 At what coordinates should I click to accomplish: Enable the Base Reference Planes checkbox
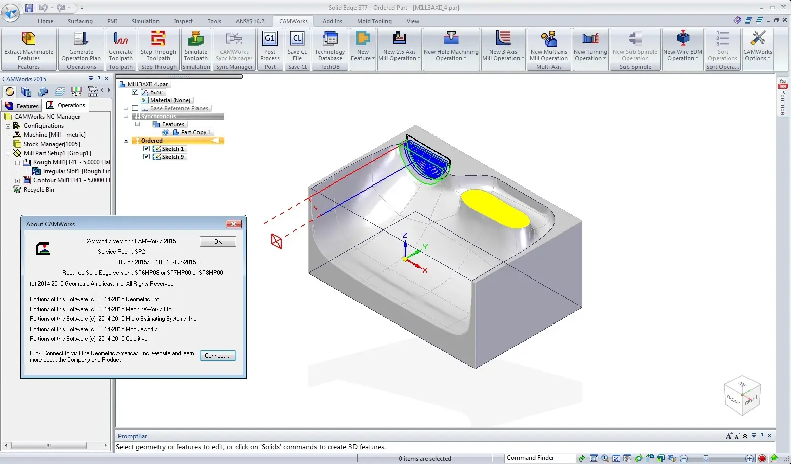[135, 108]
